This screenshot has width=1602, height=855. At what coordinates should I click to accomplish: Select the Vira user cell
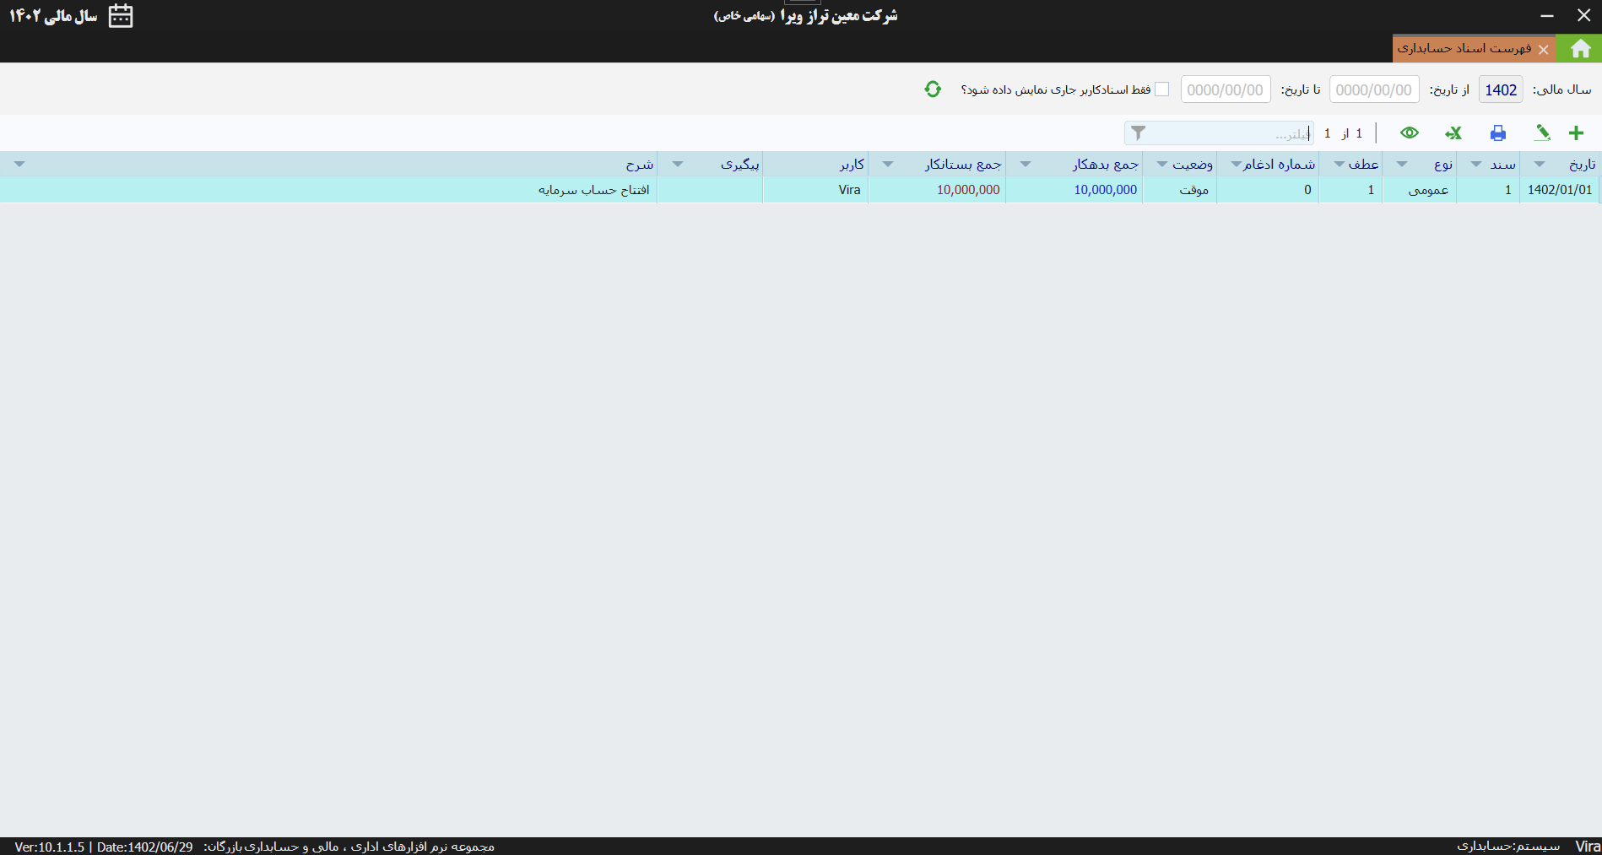(815, 190)
